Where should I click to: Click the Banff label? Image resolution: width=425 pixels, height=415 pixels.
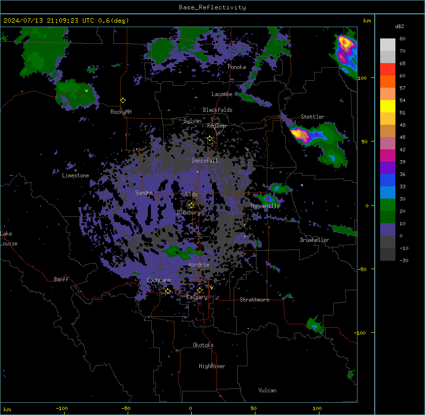click(x=61, y=279)
